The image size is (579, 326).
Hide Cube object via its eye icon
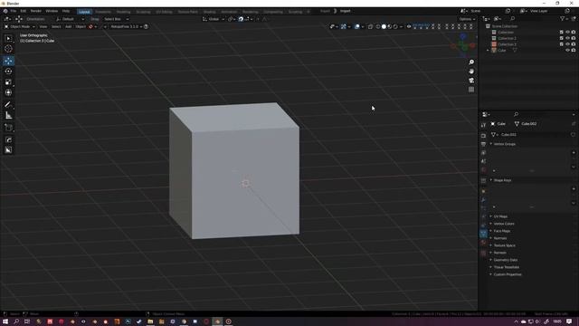click(567, 50)
